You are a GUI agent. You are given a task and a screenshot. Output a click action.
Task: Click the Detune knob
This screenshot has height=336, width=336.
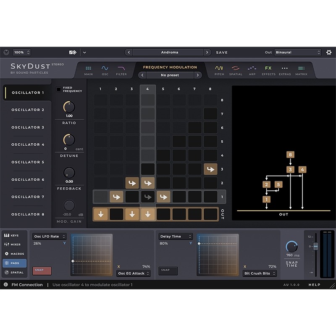pyautogui.click(x=69, y=140)
